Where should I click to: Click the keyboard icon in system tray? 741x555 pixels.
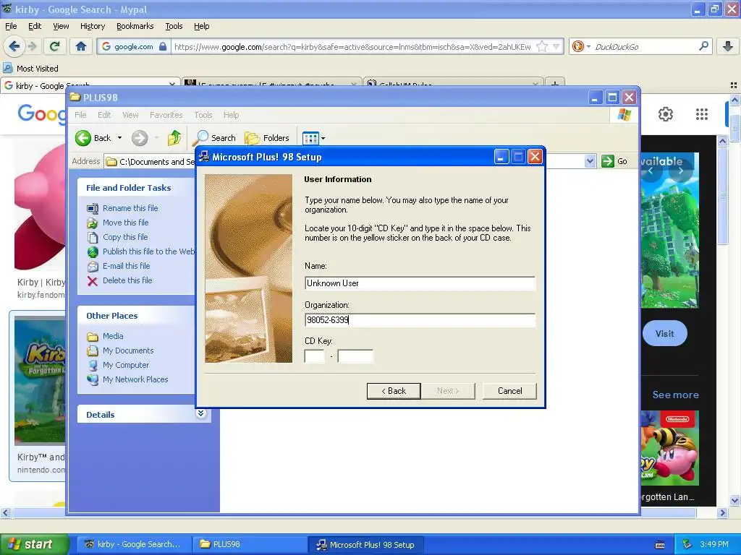[660, 545]
